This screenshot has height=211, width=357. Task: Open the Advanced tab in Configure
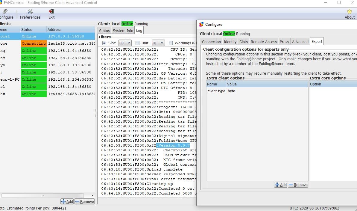point(300,42)
